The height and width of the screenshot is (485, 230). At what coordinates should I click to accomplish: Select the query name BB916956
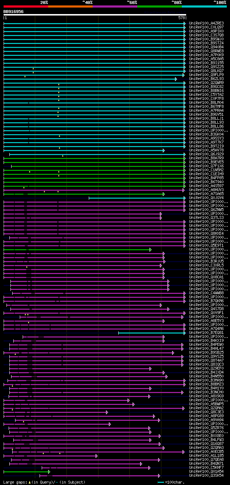14,12
